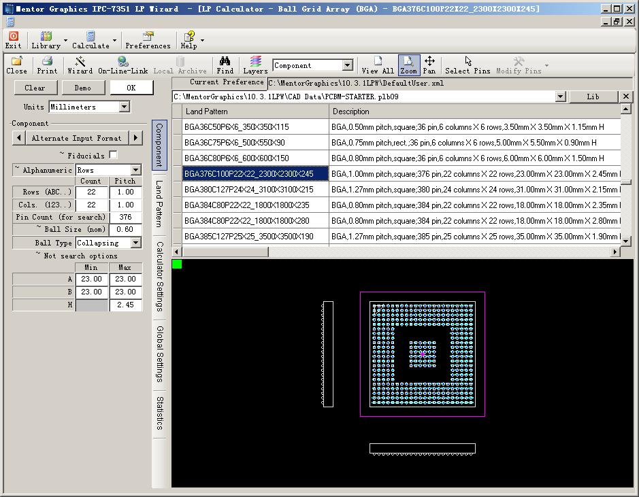Click the Lib button
The height and width of the screenshot is (497, 639).
(x=593, y=97)
